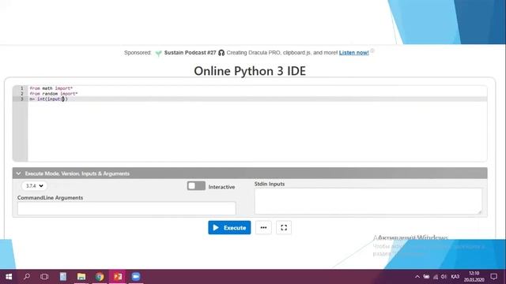Image resolution: width=506 pixels, height=284 pixels.
Task: Open the more options ellipsis button
Action: [x=263, y=228]
